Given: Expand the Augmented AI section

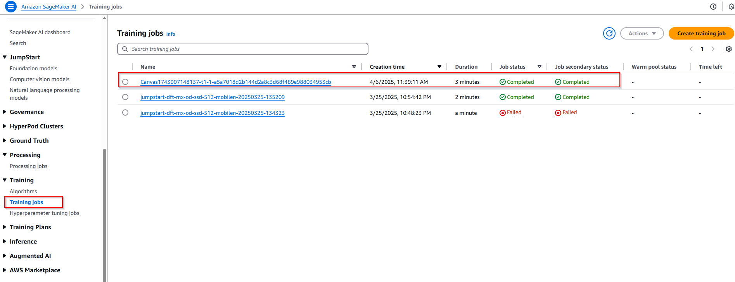Looking at the screenshot, I should click(x=5, y=256).
